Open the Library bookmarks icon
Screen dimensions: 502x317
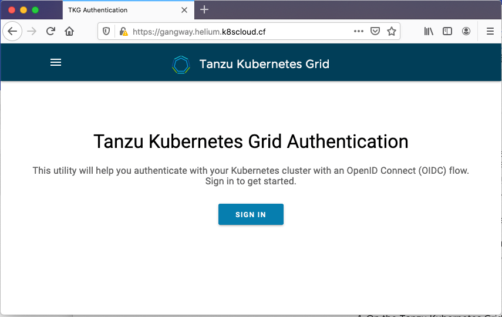429,31
